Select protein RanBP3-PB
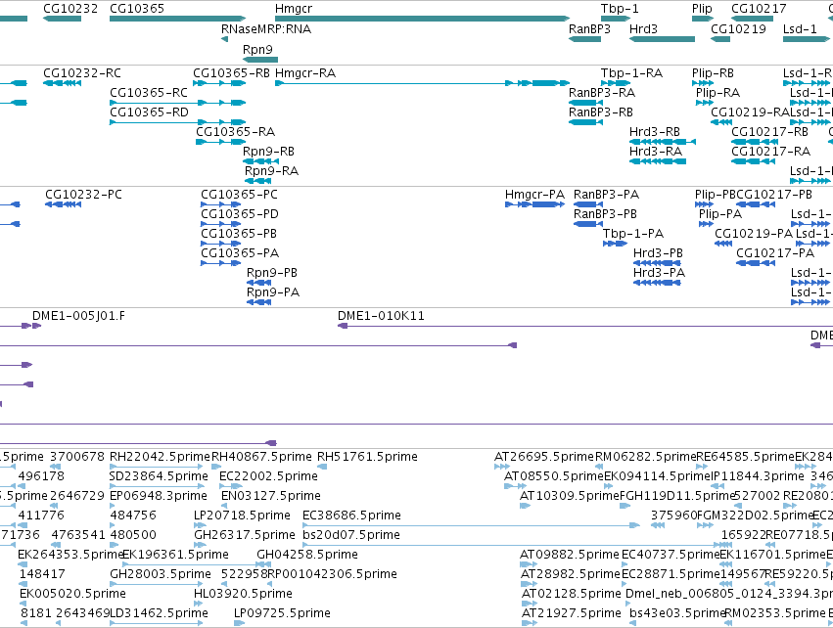The width and height of the screenshot is (833, 628). coord(605,214)
